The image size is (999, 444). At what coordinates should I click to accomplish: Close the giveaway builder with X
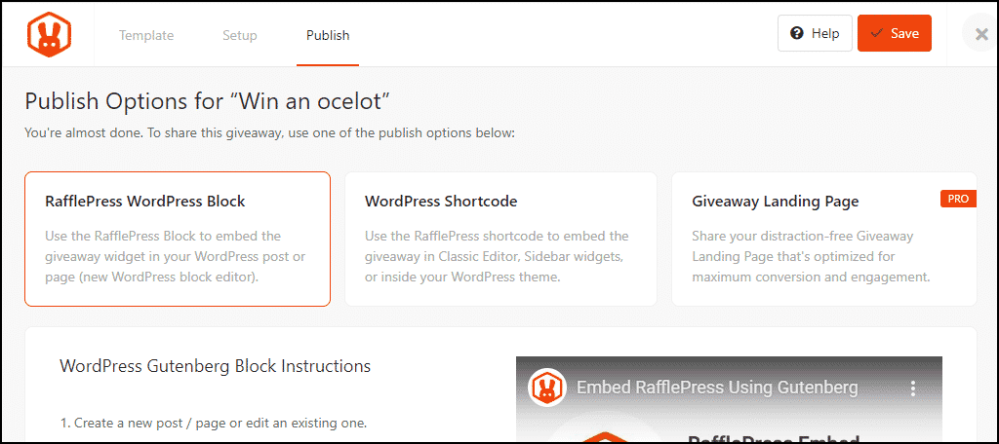pyautogui.click(x=981, y=34)
